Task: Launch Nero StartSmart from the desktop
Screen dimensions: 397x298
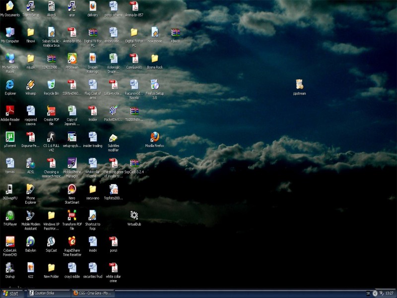Action: [72, 189]
